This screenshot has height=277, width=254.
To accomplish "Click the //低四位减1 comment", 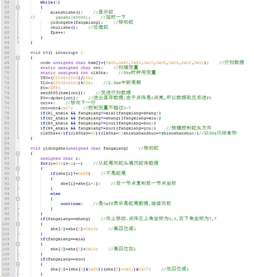I will click(175, 269).
